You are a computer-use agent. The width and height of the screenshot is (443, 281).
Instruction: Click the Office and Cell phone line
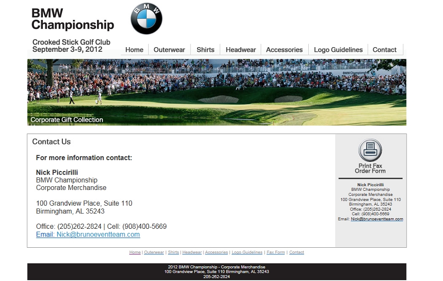click(101, 226)
